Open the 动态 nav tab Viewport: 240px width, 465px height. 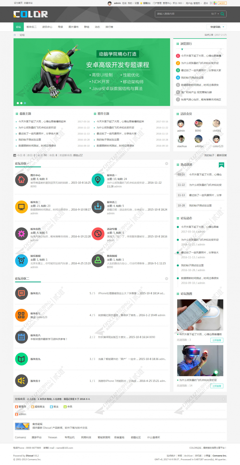tap(97, 27)
